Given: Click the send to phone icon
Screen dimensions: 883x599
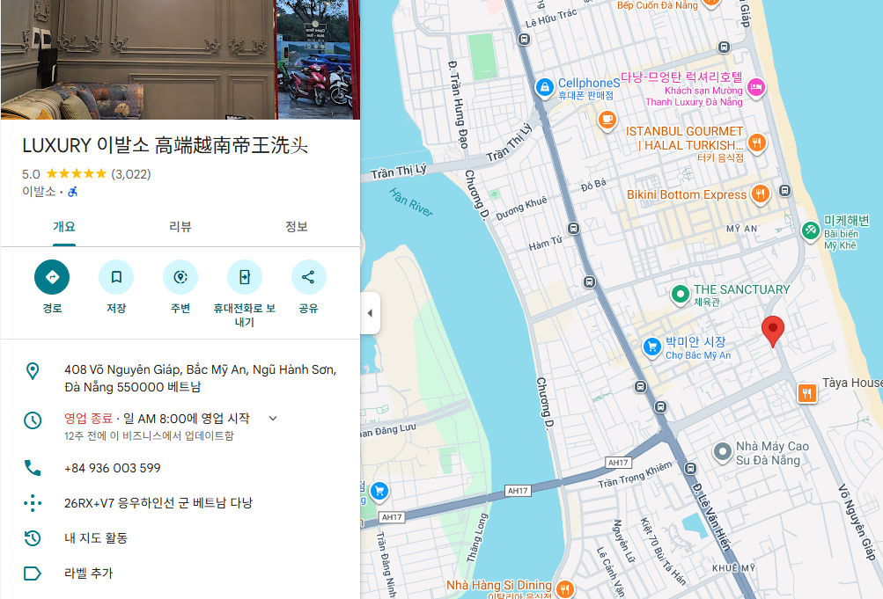Looking at the screenshot, I should tap(244, 277).
